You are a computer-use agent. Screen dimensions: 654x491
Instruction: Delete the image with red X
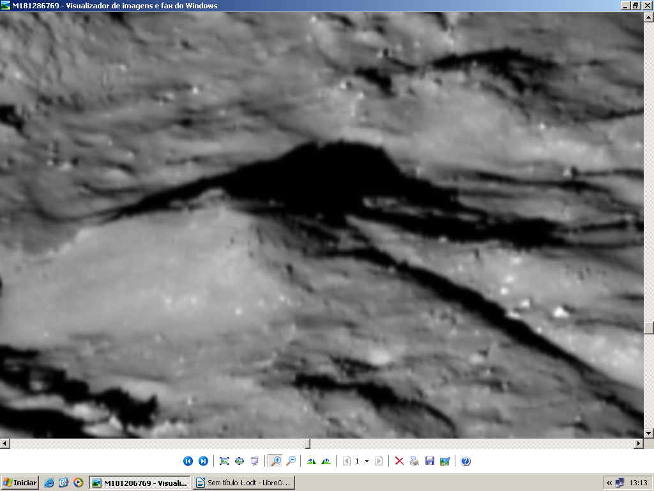399,461
